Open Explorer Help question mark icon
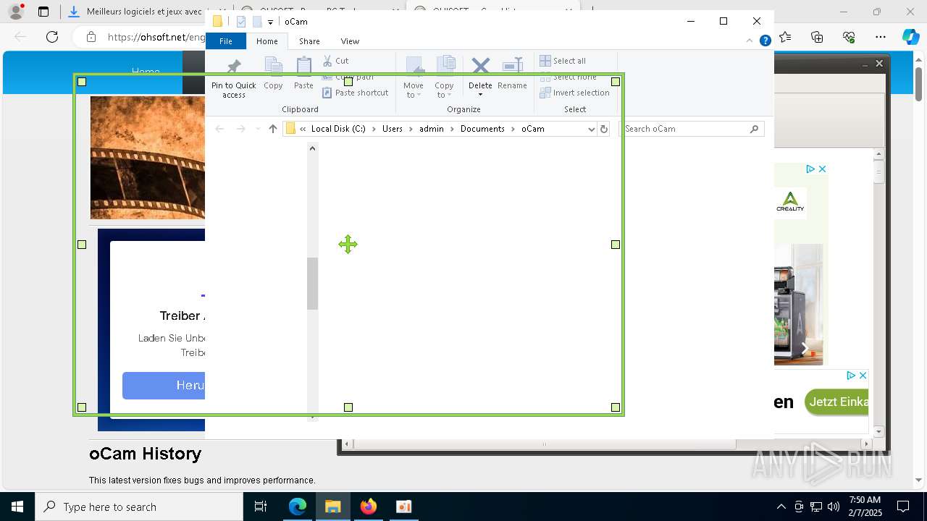The height and width of the screenshot is (521, 927). coord(765,41)
